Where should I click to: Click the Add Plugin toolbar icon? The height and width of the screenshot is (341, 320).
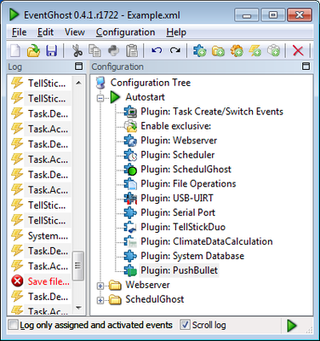tap(200, 51)
